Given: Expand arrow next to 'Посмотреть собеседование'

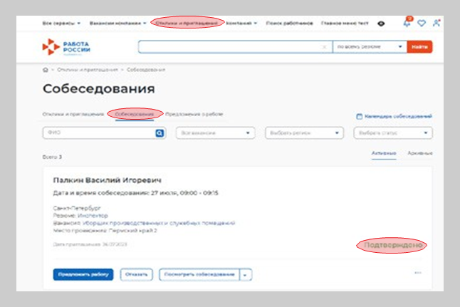Looking at the screenshot, I should tap(246, 274).
